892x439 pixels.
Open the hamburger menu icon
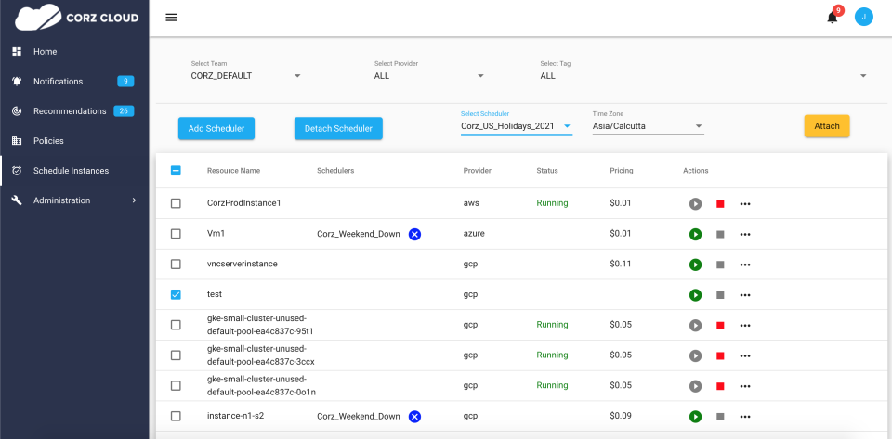(171, 17)
